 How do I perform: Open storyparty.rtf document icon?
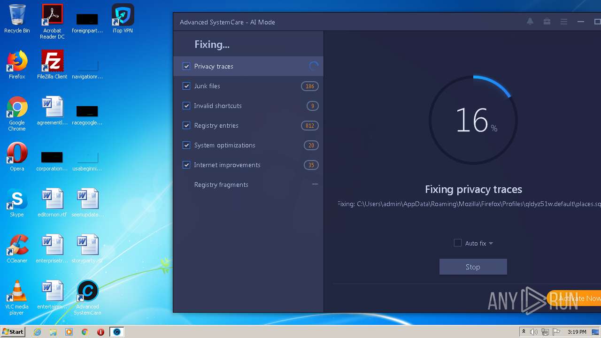[x=87, y=249]
